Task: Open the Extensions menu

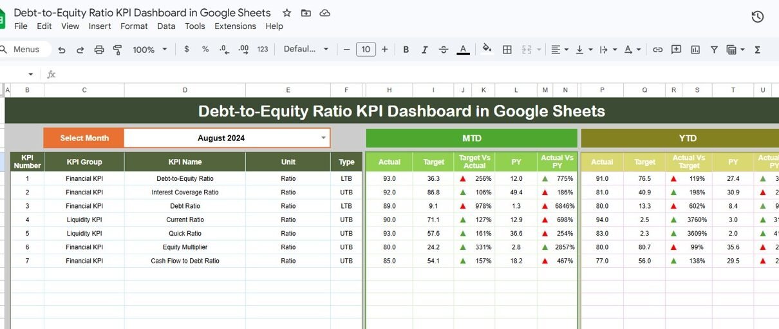Action: pyautogui.click(x=235, y=26)
